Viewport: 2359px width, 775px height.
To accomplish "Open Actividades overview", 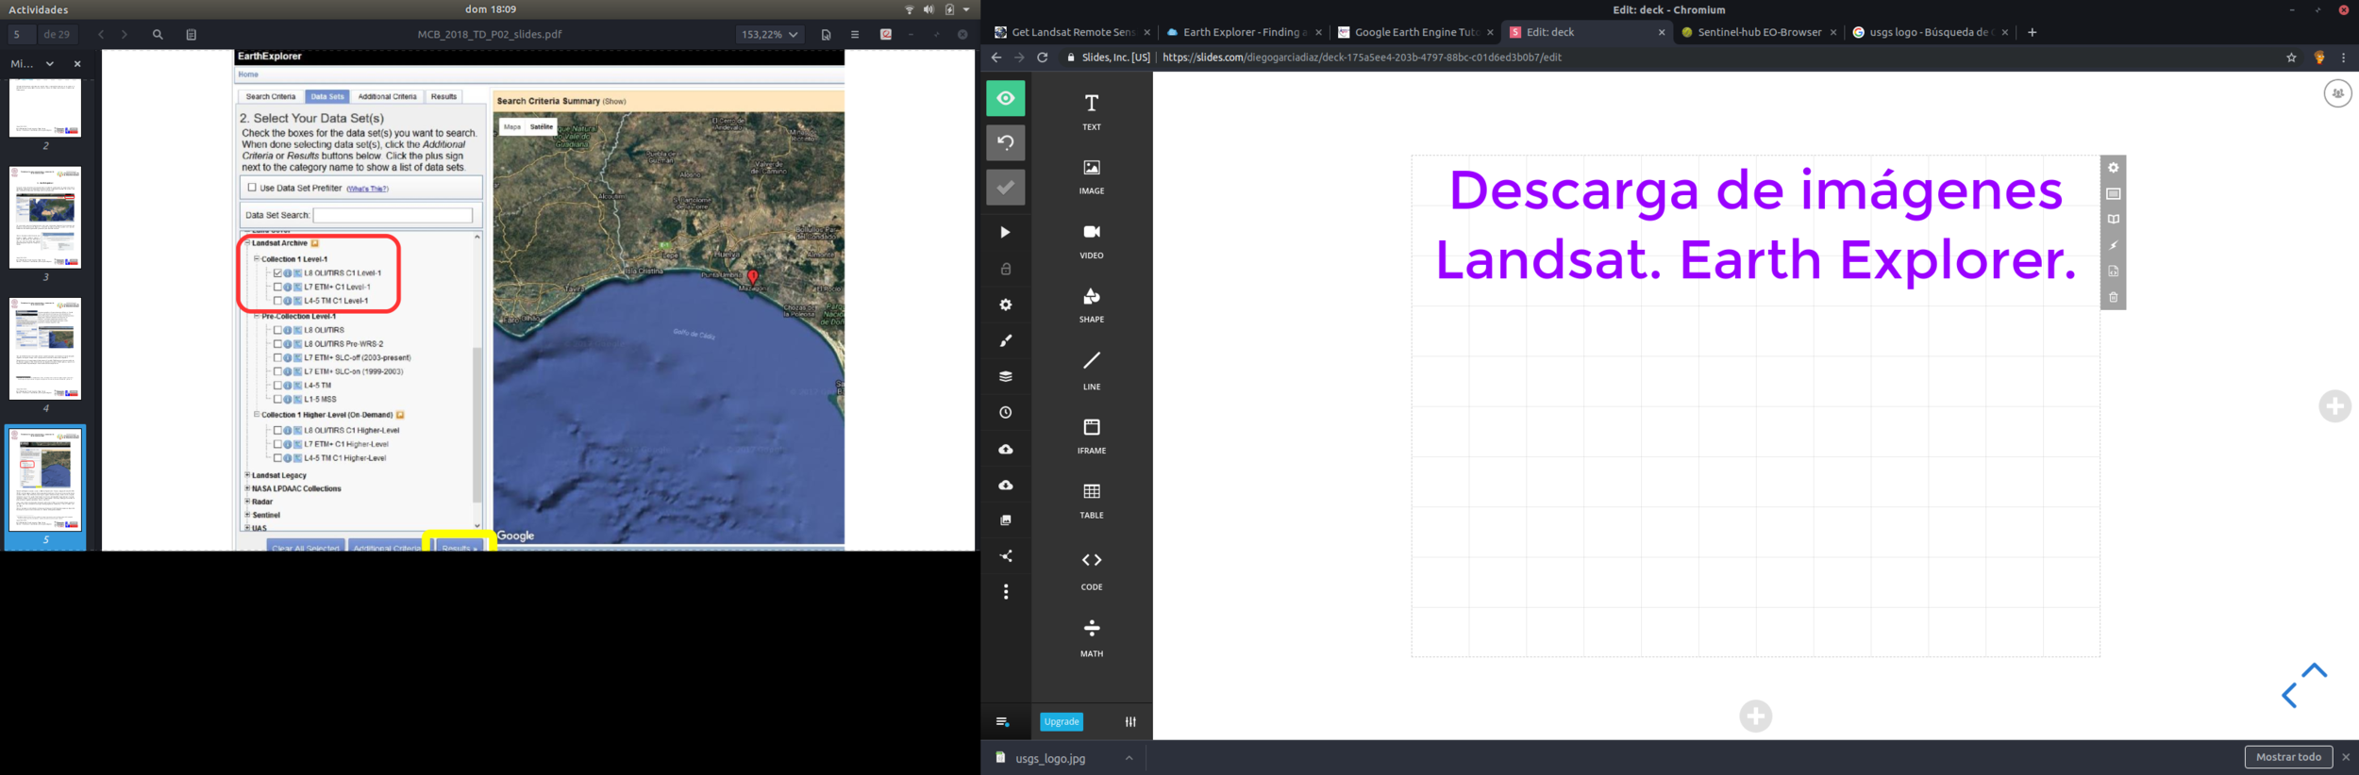I will (38, 9).
